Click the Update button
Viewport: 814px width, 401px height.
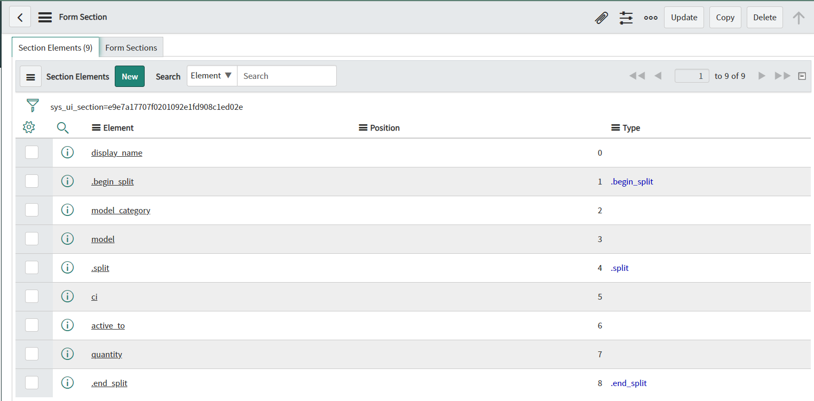[x=684, y=18]
